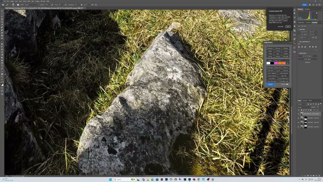Filter layers by type T icon

pos(313,104)
